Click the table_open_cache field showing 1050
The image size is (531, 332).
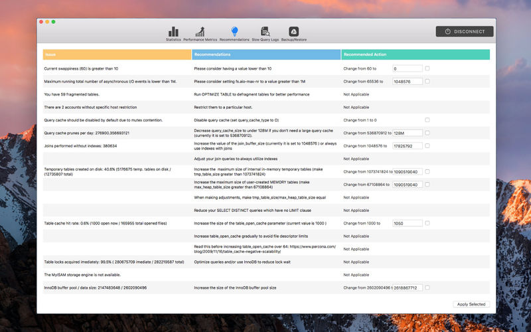[408, 223]
